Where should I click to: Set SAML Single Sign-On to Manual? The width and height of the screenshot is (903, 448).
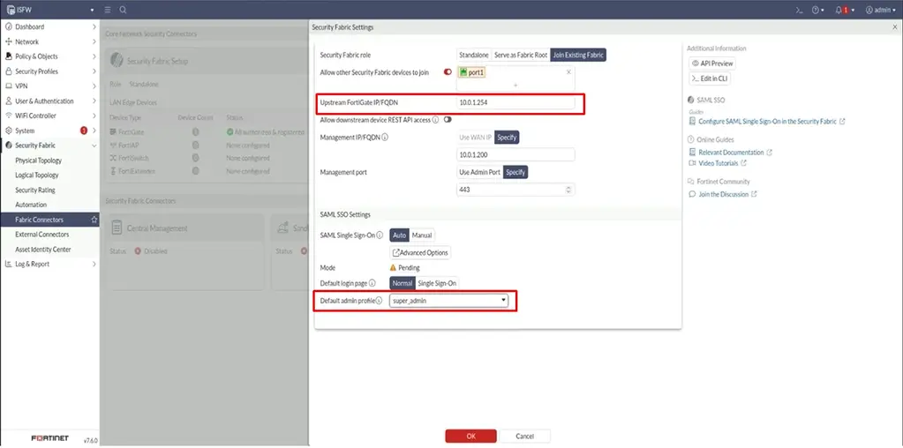point(422,235)
